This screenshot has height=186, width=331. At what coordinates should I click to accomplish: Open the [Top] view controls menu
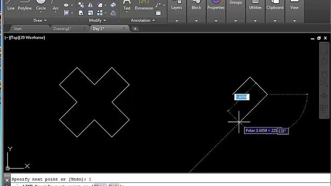pos(14,38)
